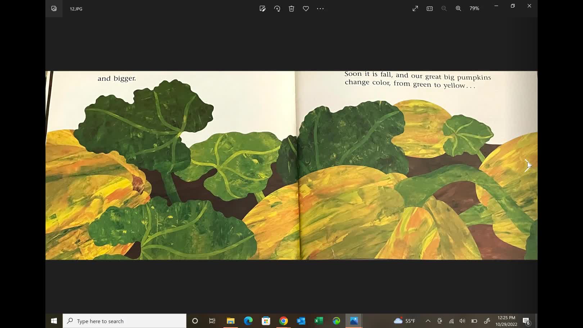
Task: Launch Microsoft Edge from the taskbar
Action: [248, 321]
